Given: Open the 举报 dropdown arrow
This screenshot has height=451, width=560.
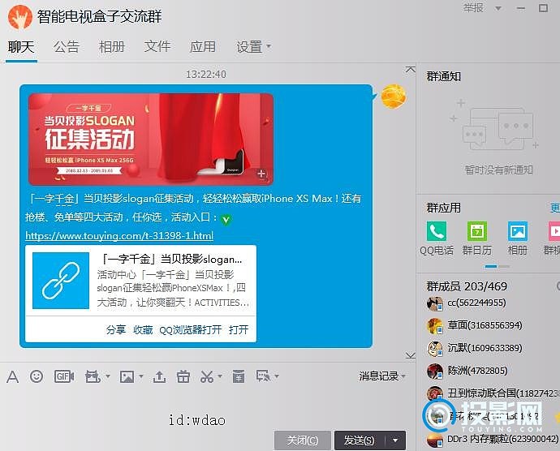Looking at the screenshot, I should click(498, 8).
